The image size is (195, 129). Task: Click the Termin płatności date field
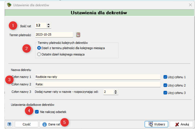54,35
